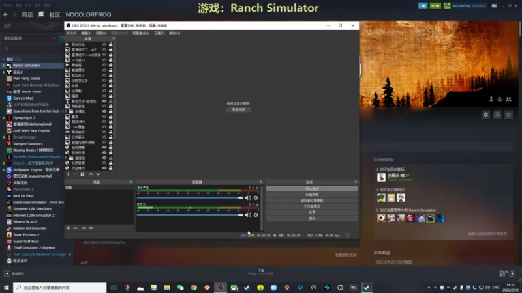Toggle visibility eye of 机会来了 source
Image resolution: width=522 pixels, height=293 pixels.
(x=104, y=76)
